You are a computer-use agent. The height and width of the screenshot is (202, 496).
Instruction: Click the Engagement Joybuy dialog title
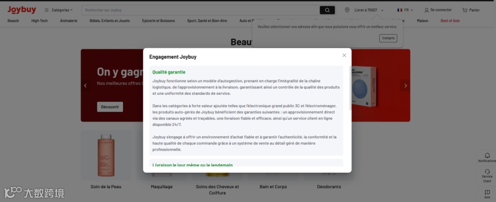173,57
